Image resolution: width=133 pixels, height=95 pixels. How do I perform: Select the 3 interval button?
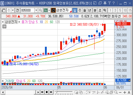coord(115,10)
